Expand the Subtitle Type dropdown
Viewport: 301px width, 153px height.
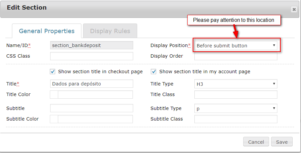(x=236, y=109)
